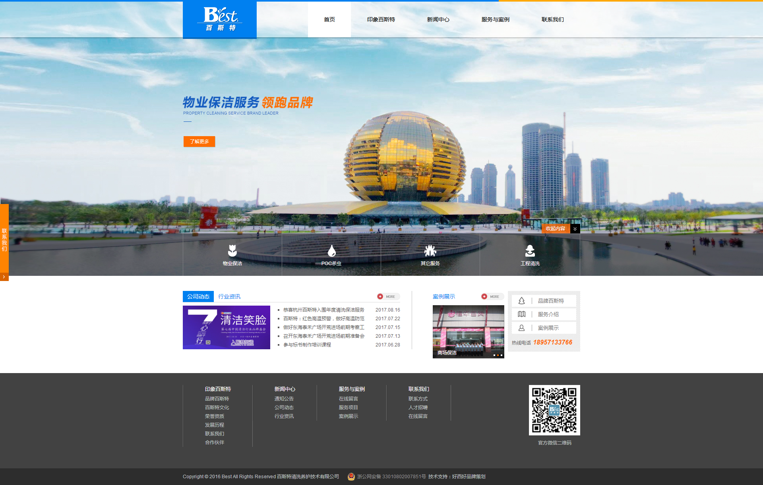Click the 物业保洁 flower icon
The width and height of the screenshot is (763, 485).
[232, 251]
